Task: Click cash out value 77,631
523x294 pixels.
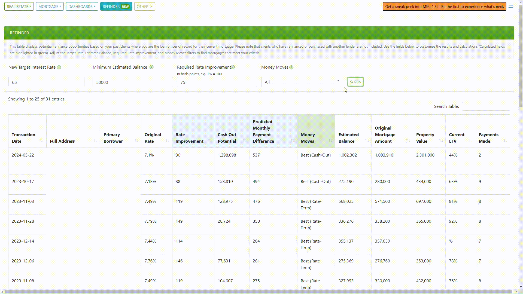Action: [224, 261]
